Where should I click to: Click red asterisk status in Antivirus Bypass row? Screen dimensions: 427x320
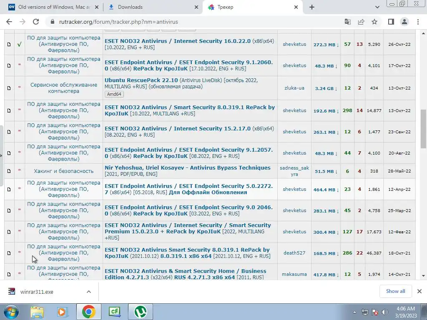pyautogui.click(x=19, y=170)
